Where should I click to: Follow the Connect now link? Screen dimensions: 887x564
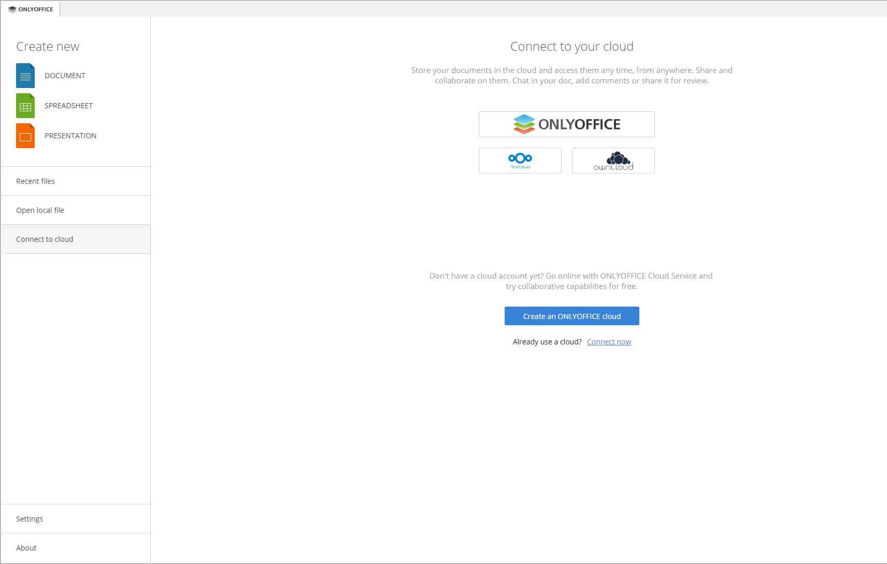coord(609,342)
